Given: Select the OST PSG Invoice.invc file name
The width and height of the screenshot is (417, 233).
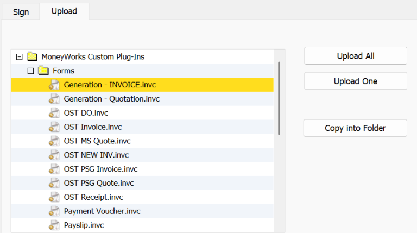Looking at the screenshot, I should tap(100, 169).
